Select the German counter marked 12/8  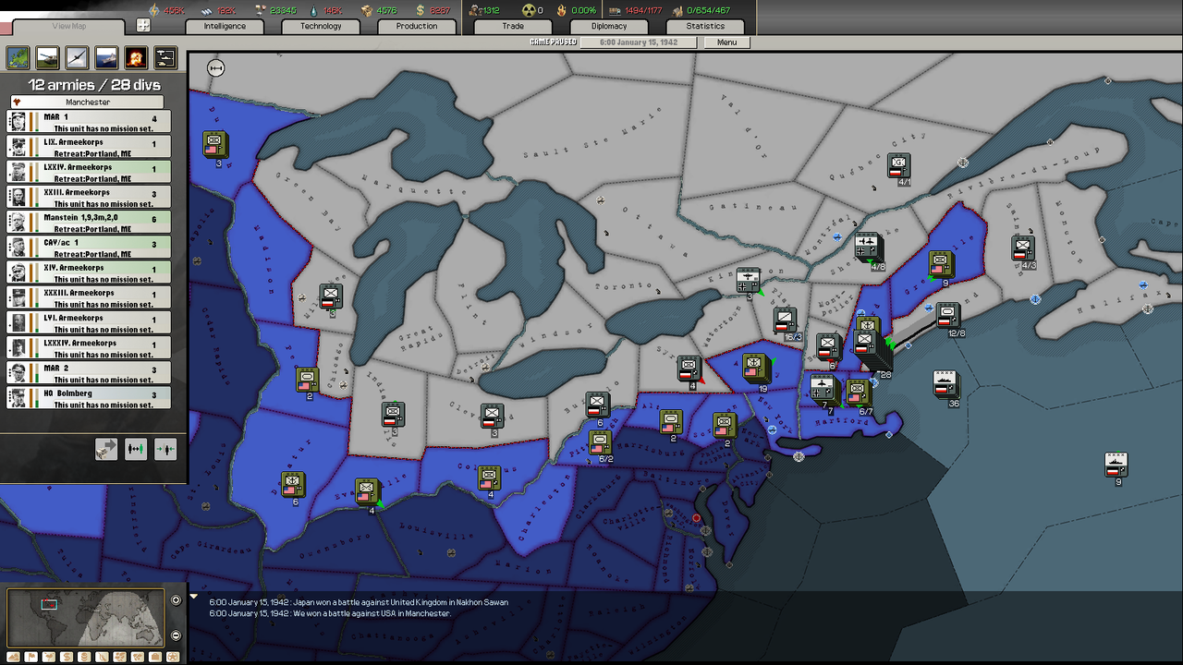pos(948,316)
